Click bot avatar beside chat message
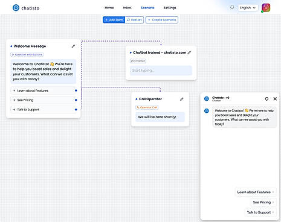This screenshot has width=281, height=222. click(x=207, y=111)
